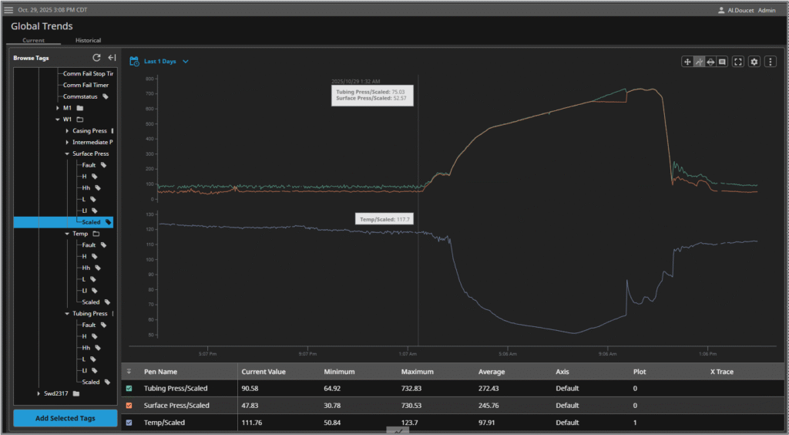This screenshot has width=789, height=435.
Task: Click Add Selected Tags button
Action: [65, 417]
